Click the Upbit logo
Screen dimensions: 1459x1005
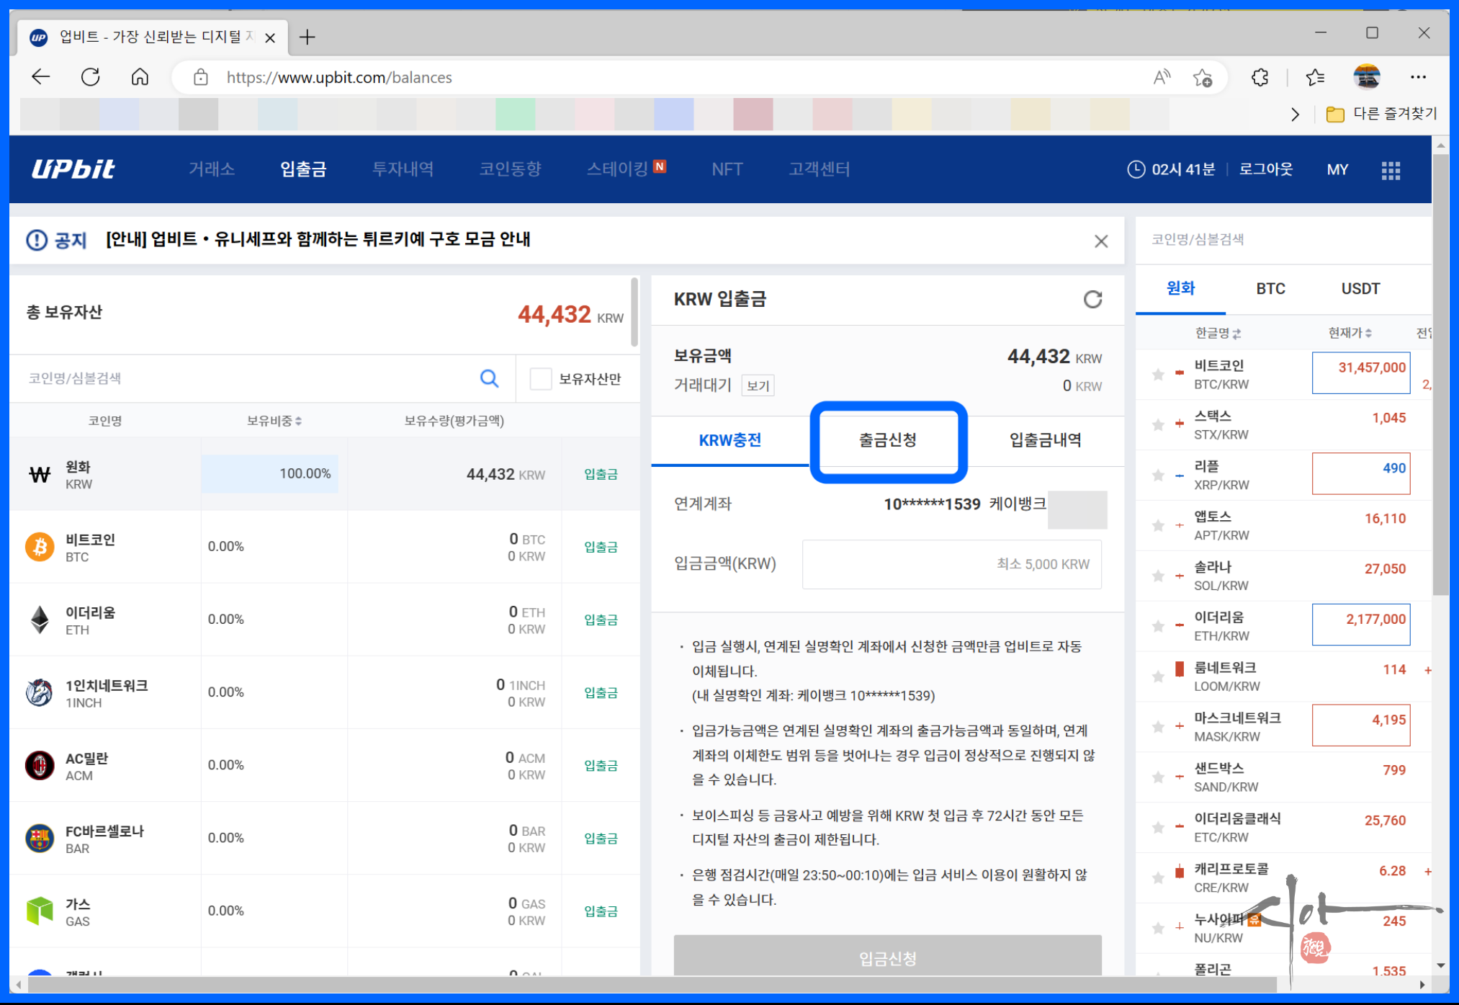pos(73,169)
